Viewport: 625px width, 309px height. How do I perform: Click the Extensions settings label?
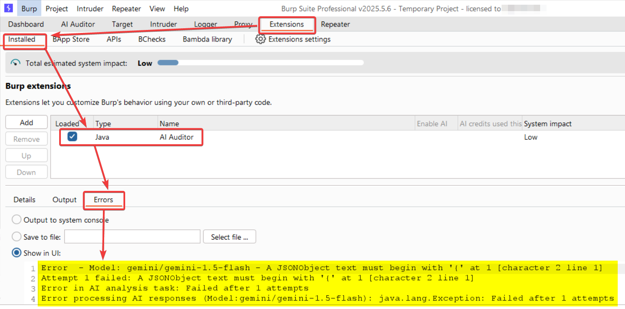[x=300, y=39]
